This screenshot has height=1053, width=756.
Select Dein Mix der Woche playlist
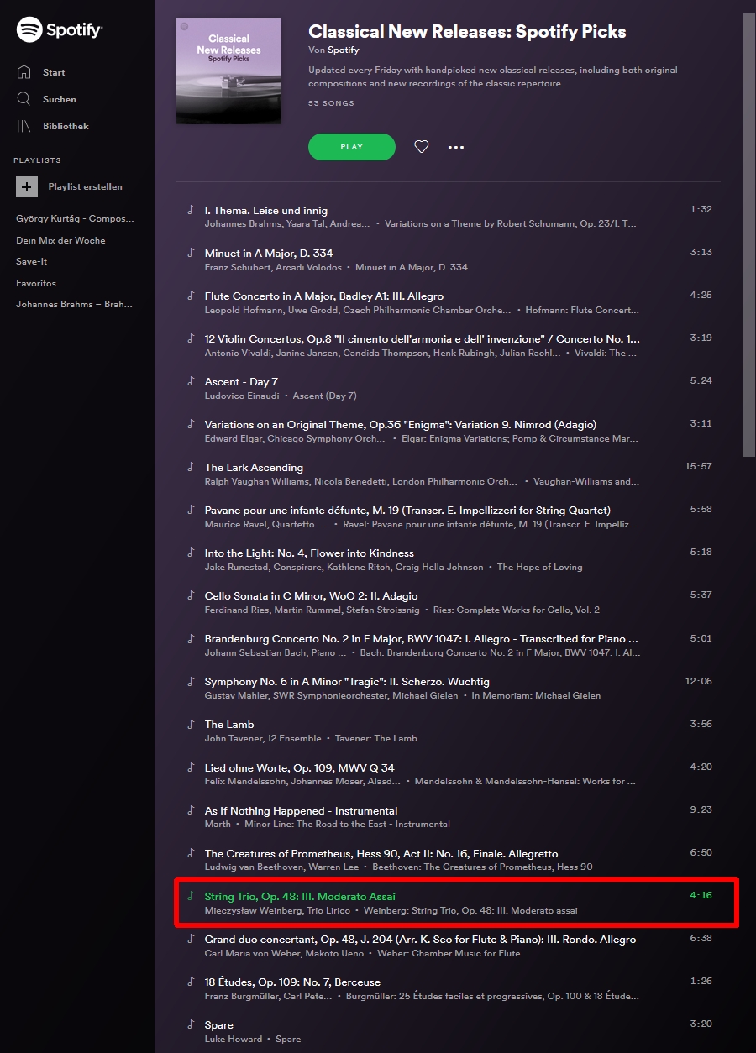pyautogui.click(x=60, y=240)
